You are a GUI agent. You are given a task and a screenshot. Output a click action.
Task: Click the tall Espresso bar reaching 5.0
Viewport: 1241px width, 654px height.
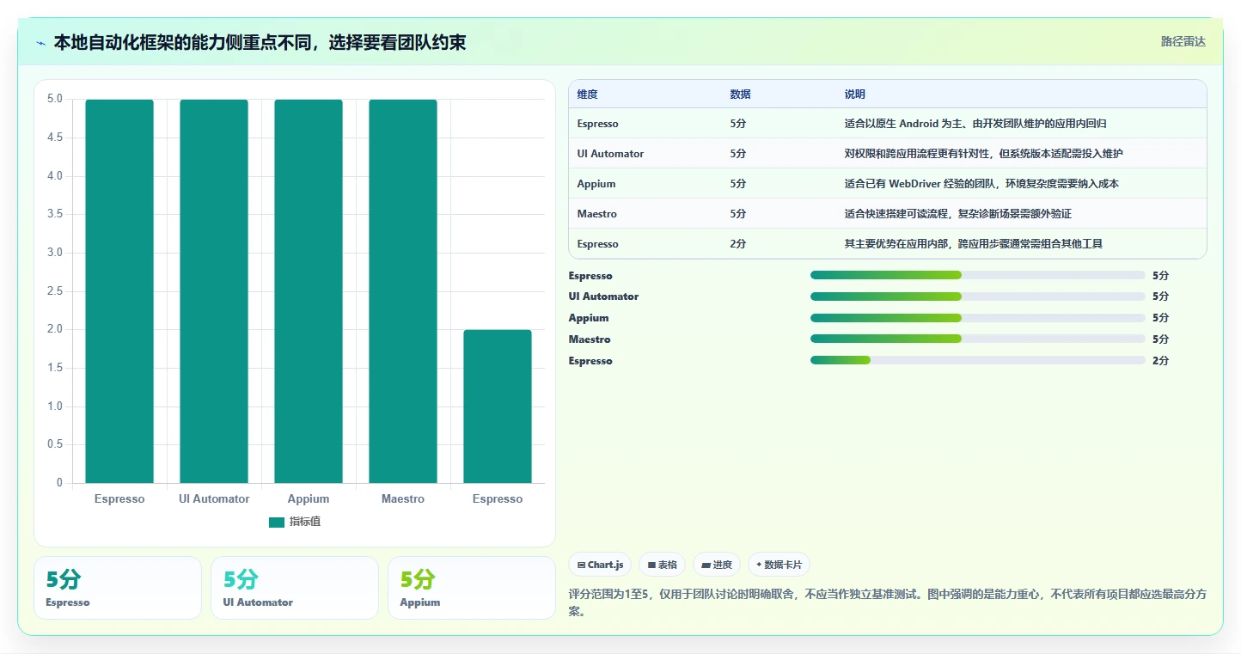click(119, 291)
